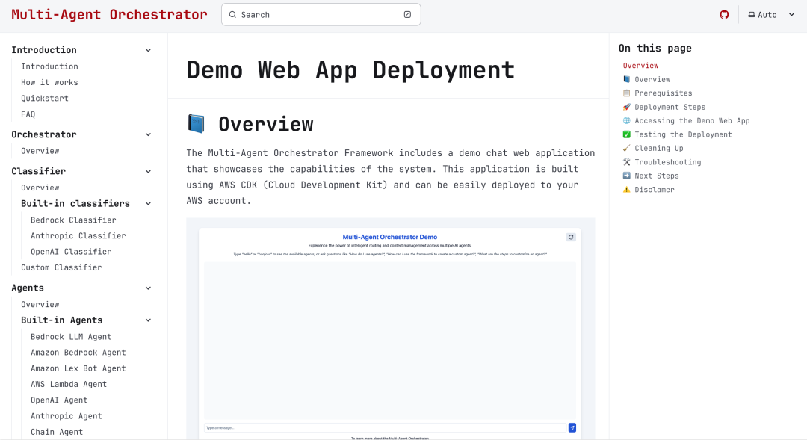The width and height of the screenshot is (807, 440).
Task: Open the OpenAI Classifier page
Action: point(71,252)
